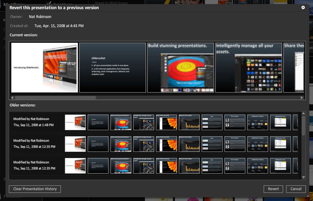
Task: Click the creation date 'Tue, Apr. 15, 2008 at 4:43 PM'
Action: tap(59, 26)
